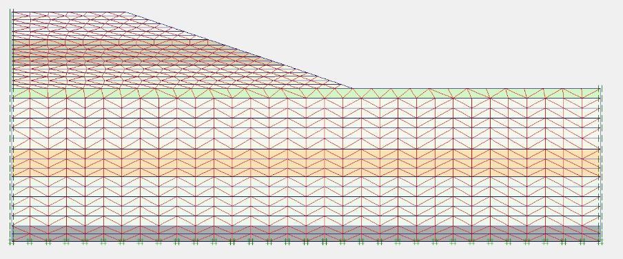Screen dimensions: 623x259
Task: Select the orange soil layer band
Action: coord(306,163)
